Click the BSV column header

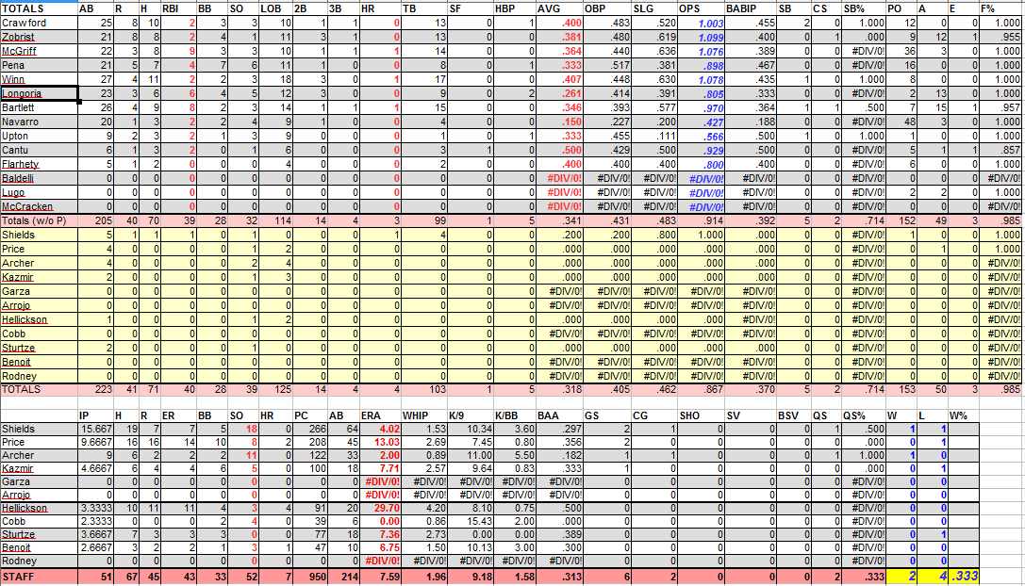click(x=794, y=415)
